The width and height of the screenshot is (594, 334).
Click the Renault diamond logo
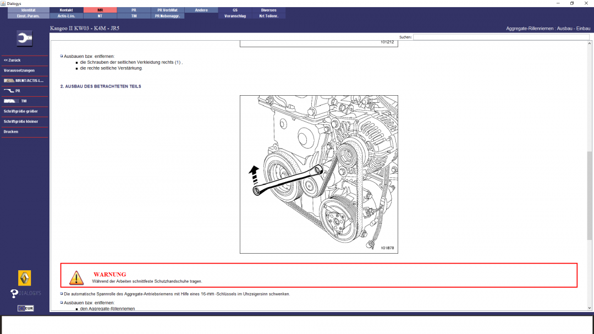(25, 278)
